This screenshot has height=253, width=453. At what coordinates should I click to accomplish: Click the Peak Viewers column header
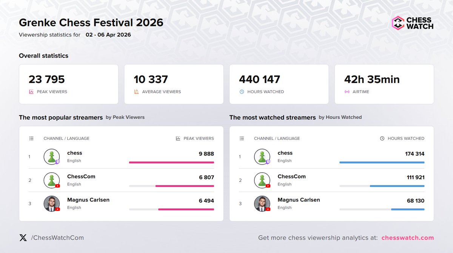199,138
